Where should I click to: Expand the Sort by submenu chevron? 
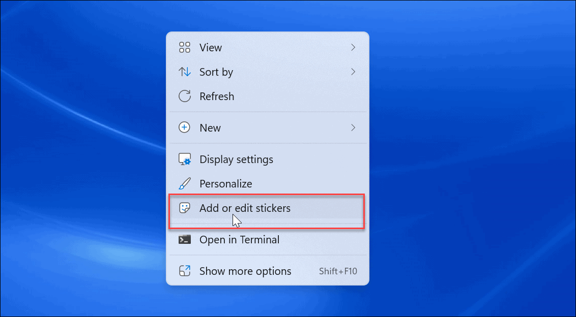coord(353,72)
